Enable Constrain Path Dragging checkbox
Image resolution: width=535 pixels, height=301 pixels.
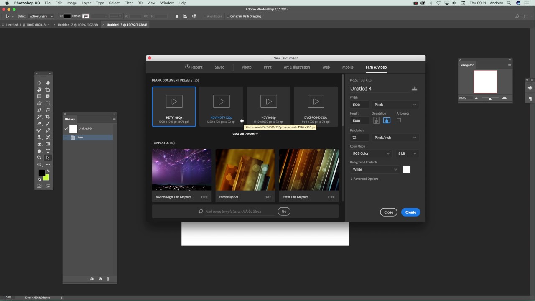click(228, 16)
